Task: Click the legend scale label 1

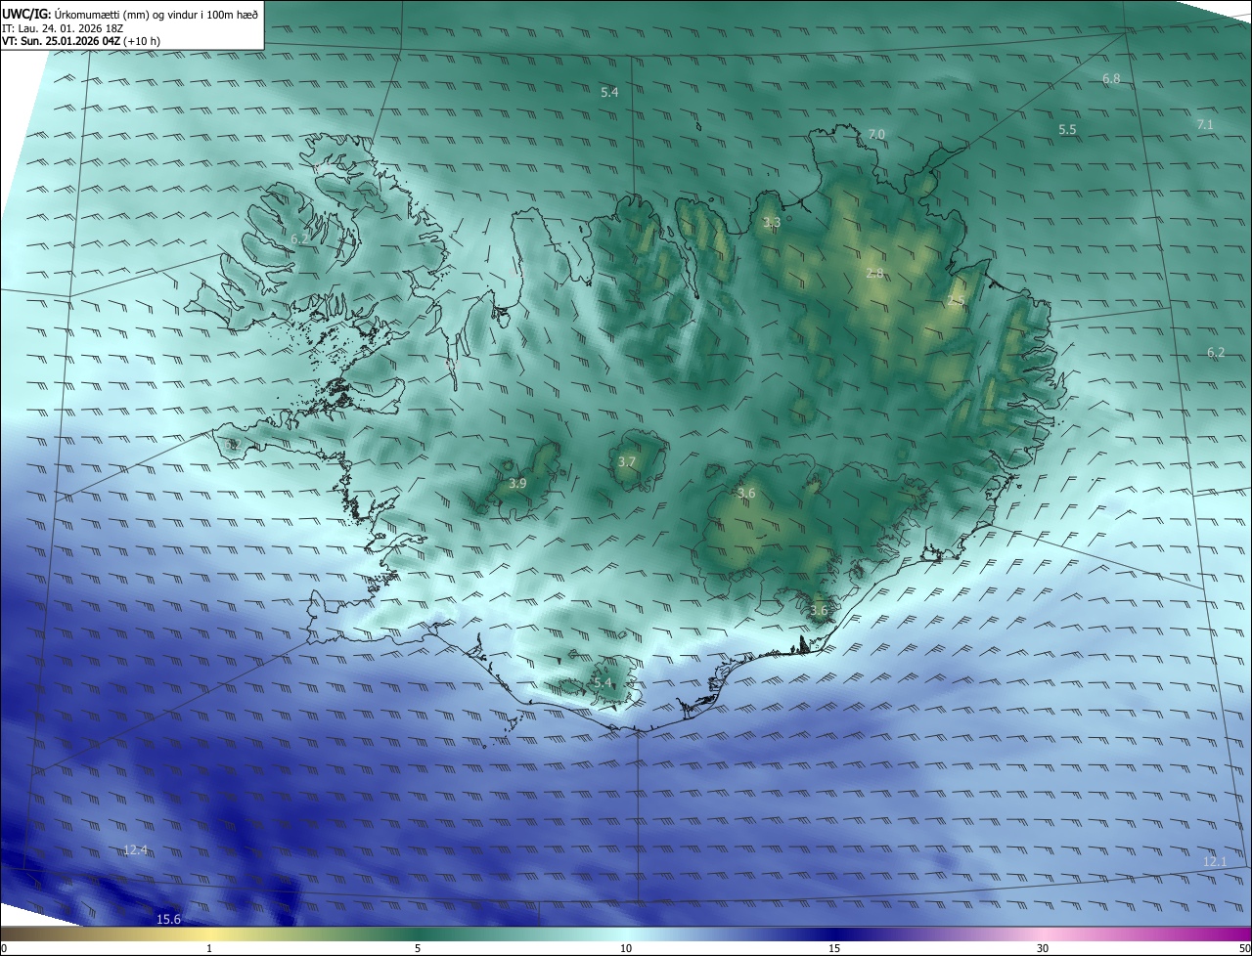Action: coord(209,948)
